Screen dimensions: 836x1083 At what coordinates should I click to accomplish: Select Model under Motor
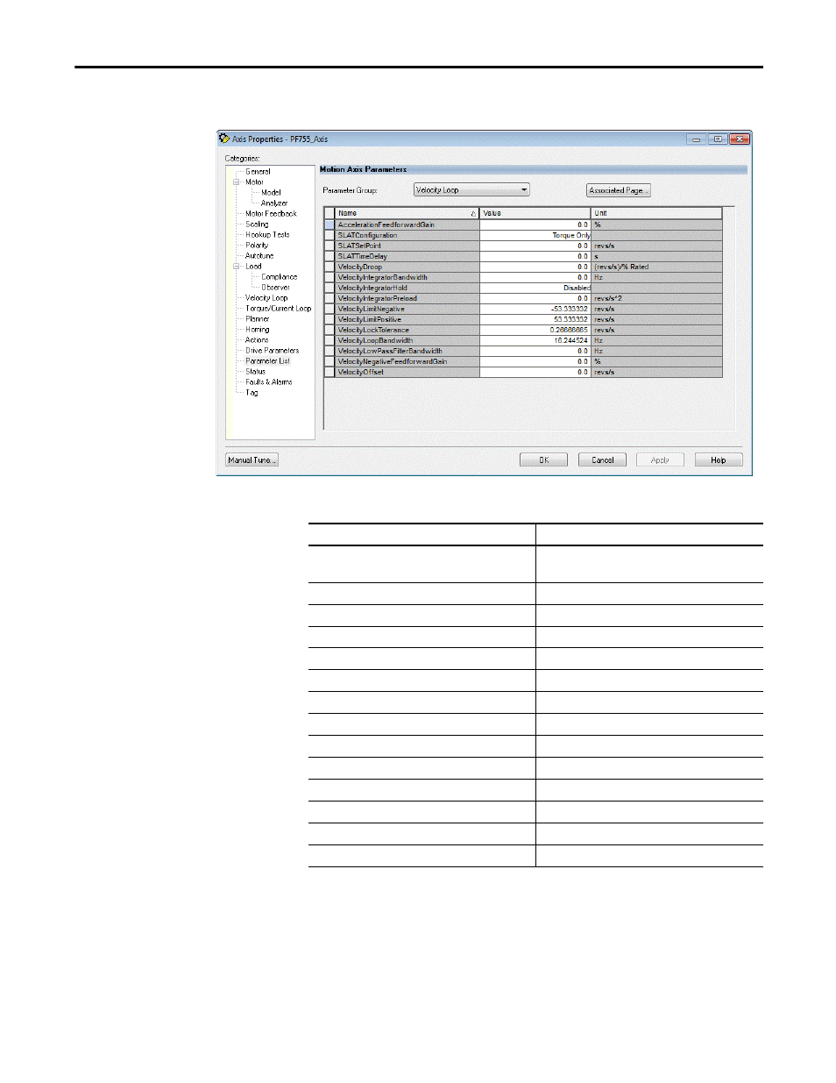point(271,193)
